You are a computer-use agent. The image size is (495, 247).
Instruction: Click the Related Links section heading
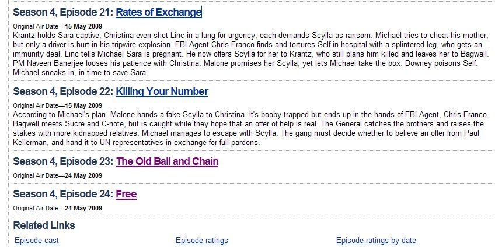pos(44,225)
